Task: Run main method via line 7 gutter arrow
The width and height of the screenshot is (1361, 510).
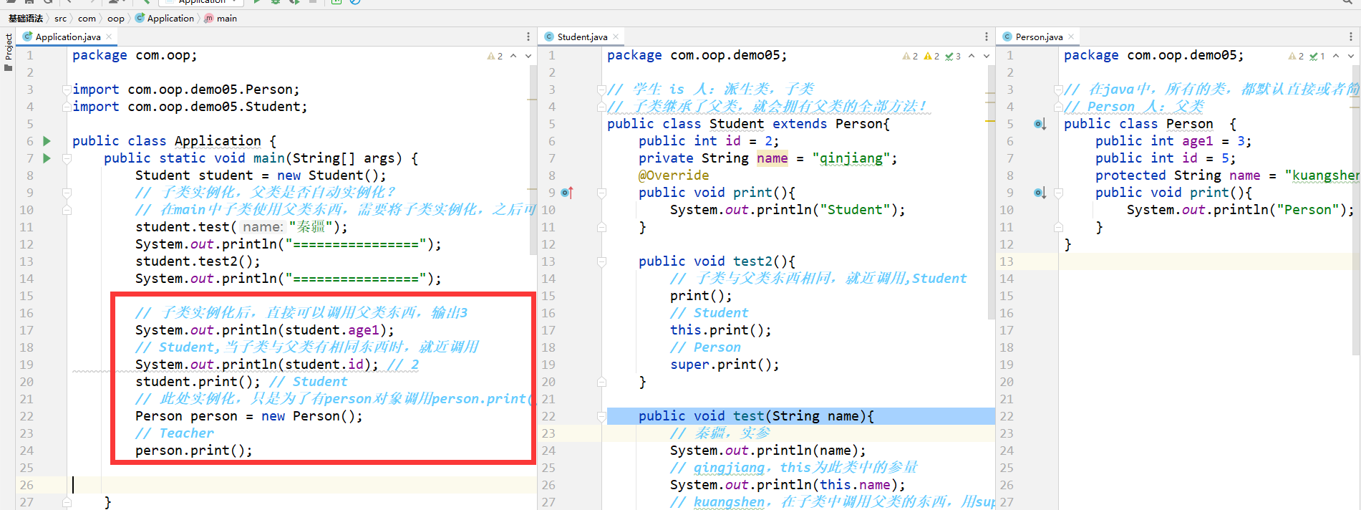Action: [47, 158]
